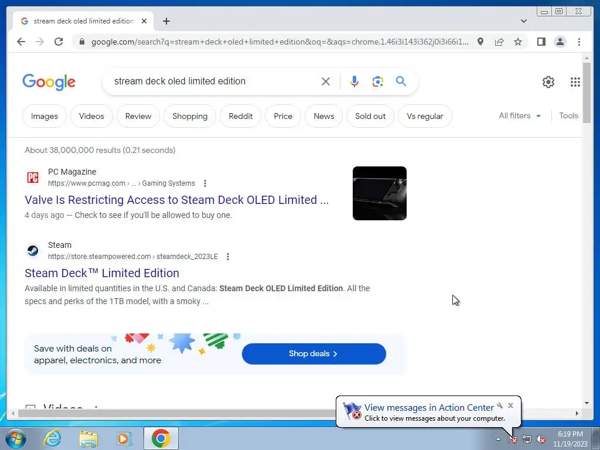
Task: Search by image with Google Lens
Action: click(378, 81)
